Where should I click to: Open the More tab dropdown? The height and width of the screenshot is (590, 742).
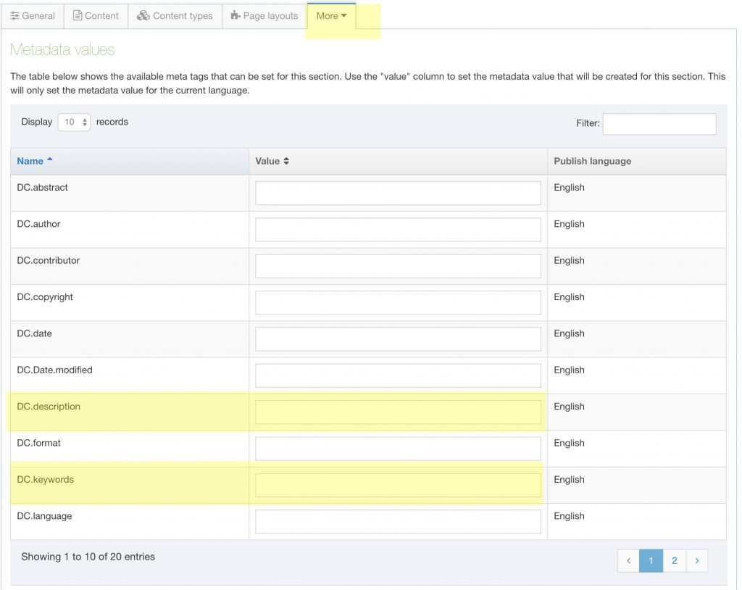pos(331,15)
